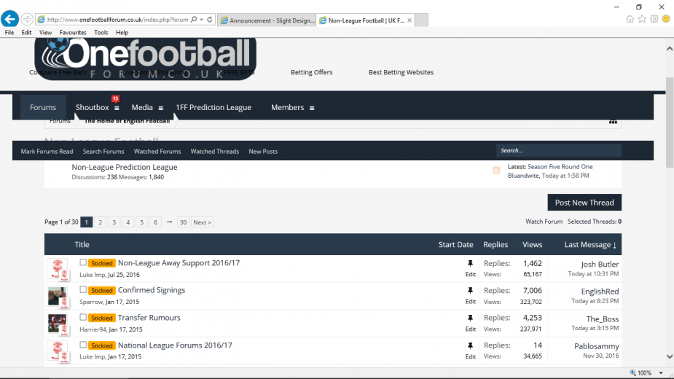Image resolution: width=674 pixels, height=379 pixels.
Task: Tick the checkbox for Non-League Away Support 2016/17
Action: (83, 262)
